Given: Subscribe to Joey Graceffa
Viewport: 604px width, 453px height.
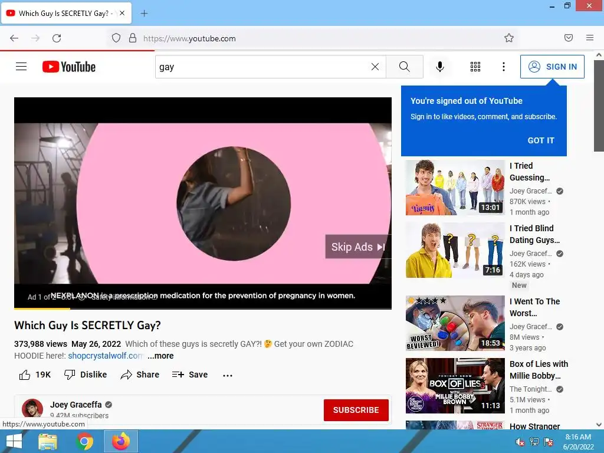Looking at the screenshot, I should tap(356, 411).
